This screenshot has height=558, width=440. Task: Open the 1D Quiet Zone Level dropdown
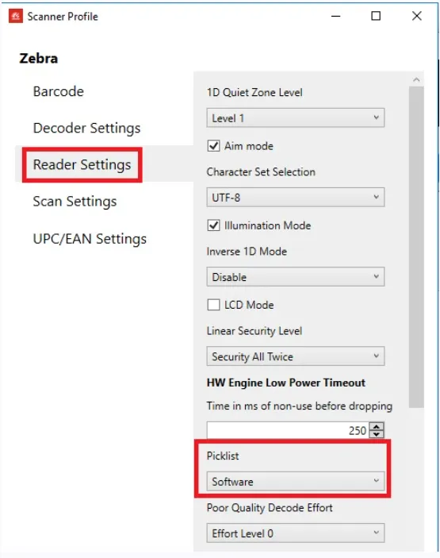[x=296, y=117]
